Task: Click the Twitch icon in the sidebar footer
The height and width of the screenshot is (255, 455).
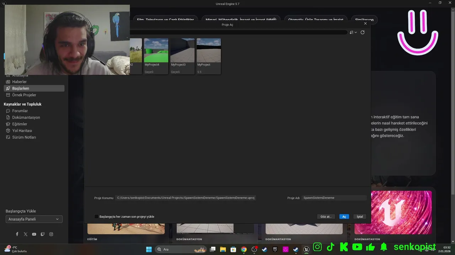Action: point(43,234)
